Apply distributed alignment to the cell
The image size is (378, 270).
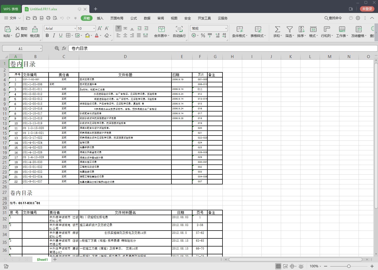[146, 35]
